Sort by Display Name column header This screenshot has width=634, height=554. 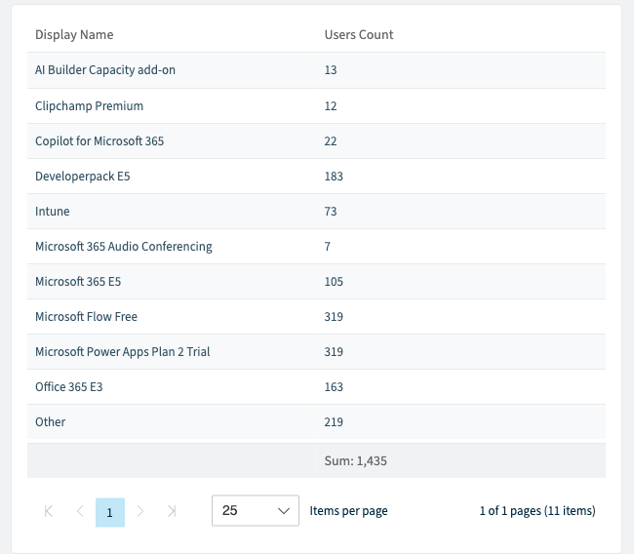[x=74, y=35]
